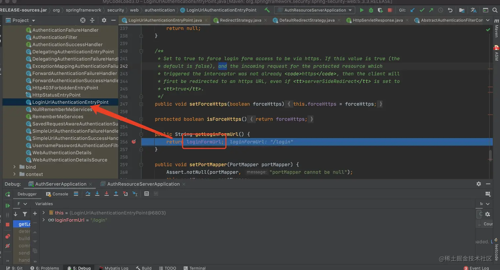
Task: Switch to DefaultRedirectStrategy.java tab
Action: point(307,20)
